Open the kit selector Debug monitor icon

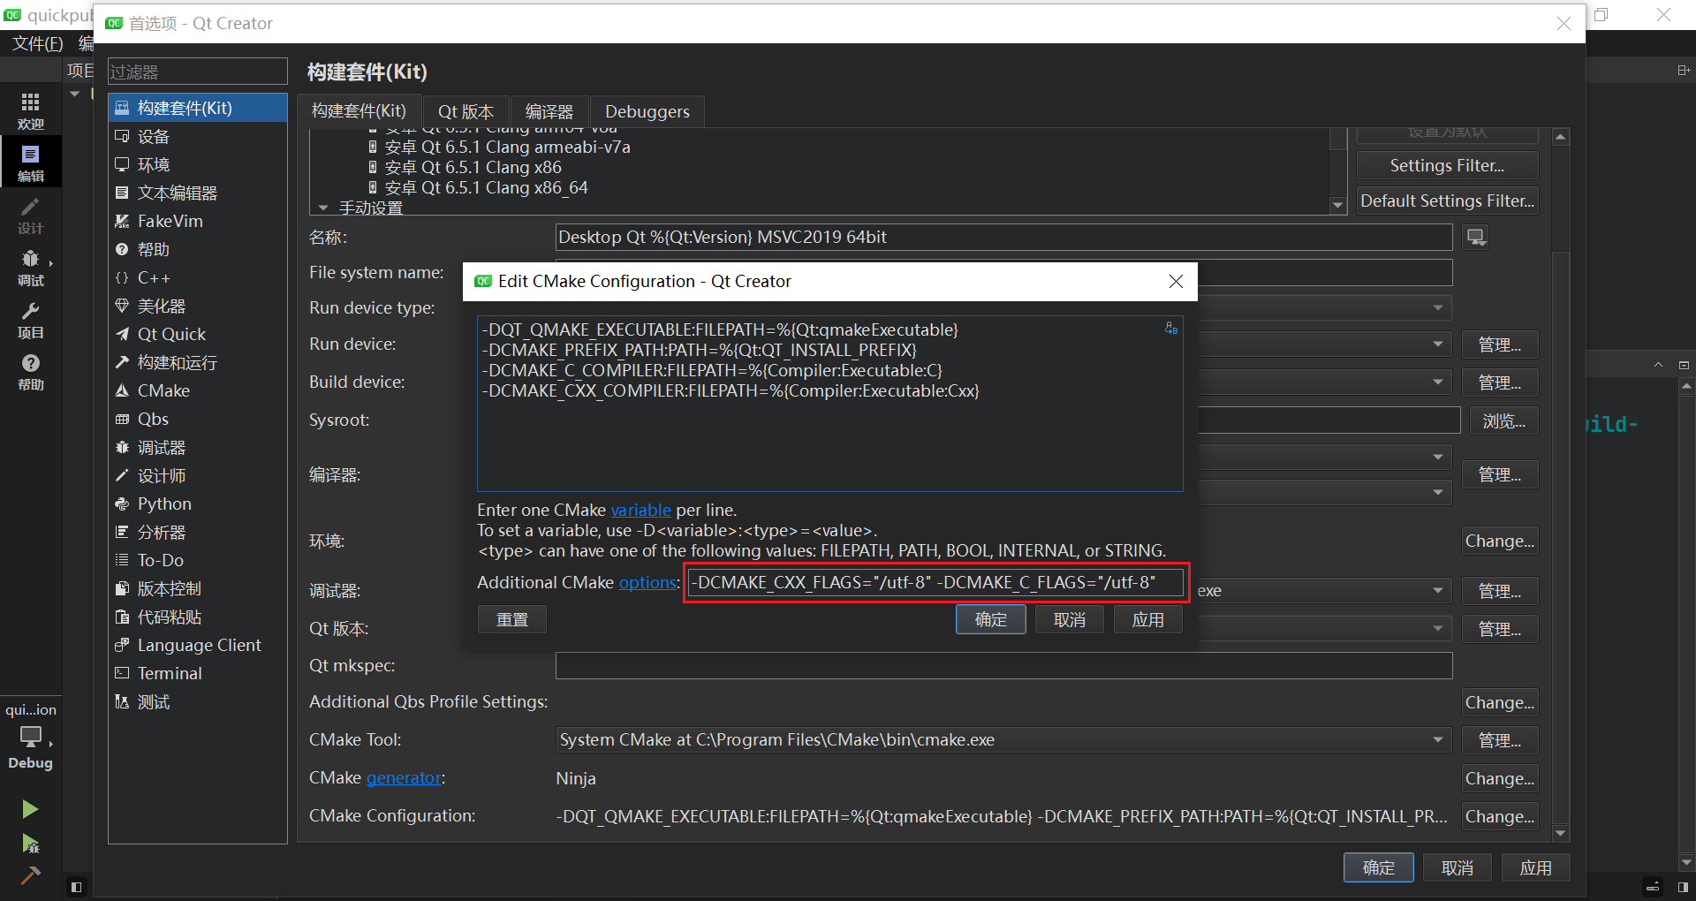tap(31, 736)
